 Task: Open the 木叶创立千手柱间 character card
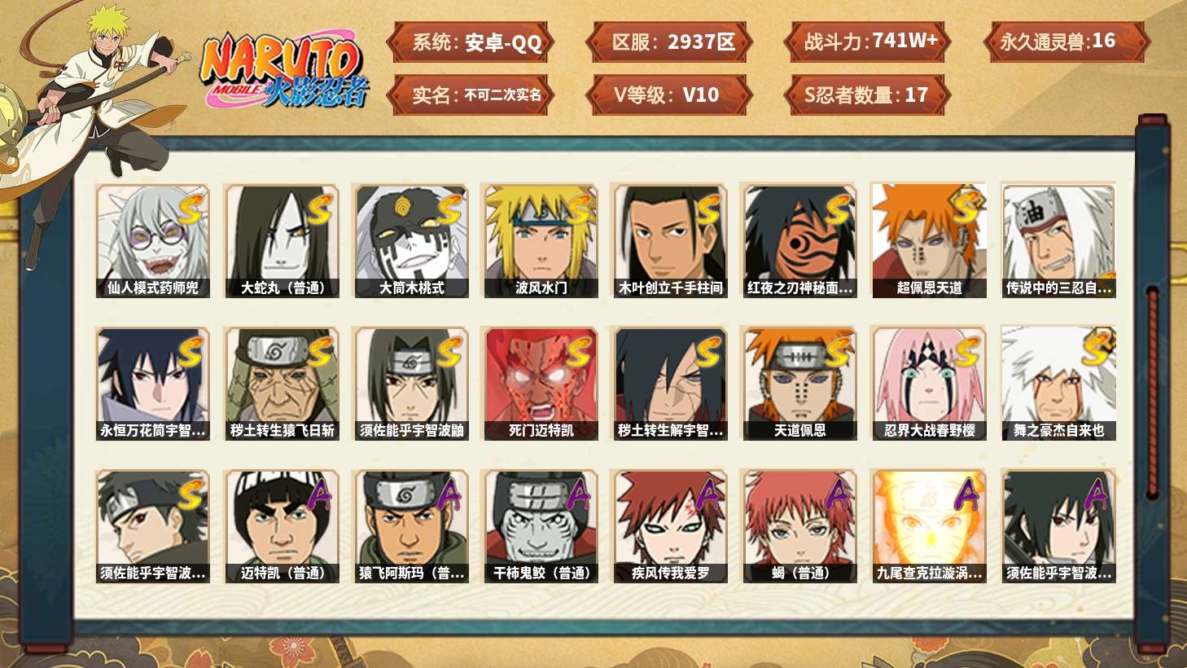[x=670, y=241]
